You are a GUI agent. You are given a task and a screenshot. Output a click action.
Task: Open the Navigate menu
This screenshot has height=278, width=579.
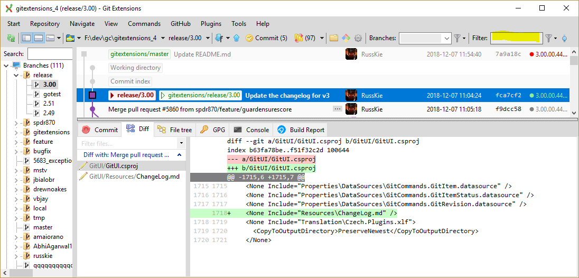82,24
